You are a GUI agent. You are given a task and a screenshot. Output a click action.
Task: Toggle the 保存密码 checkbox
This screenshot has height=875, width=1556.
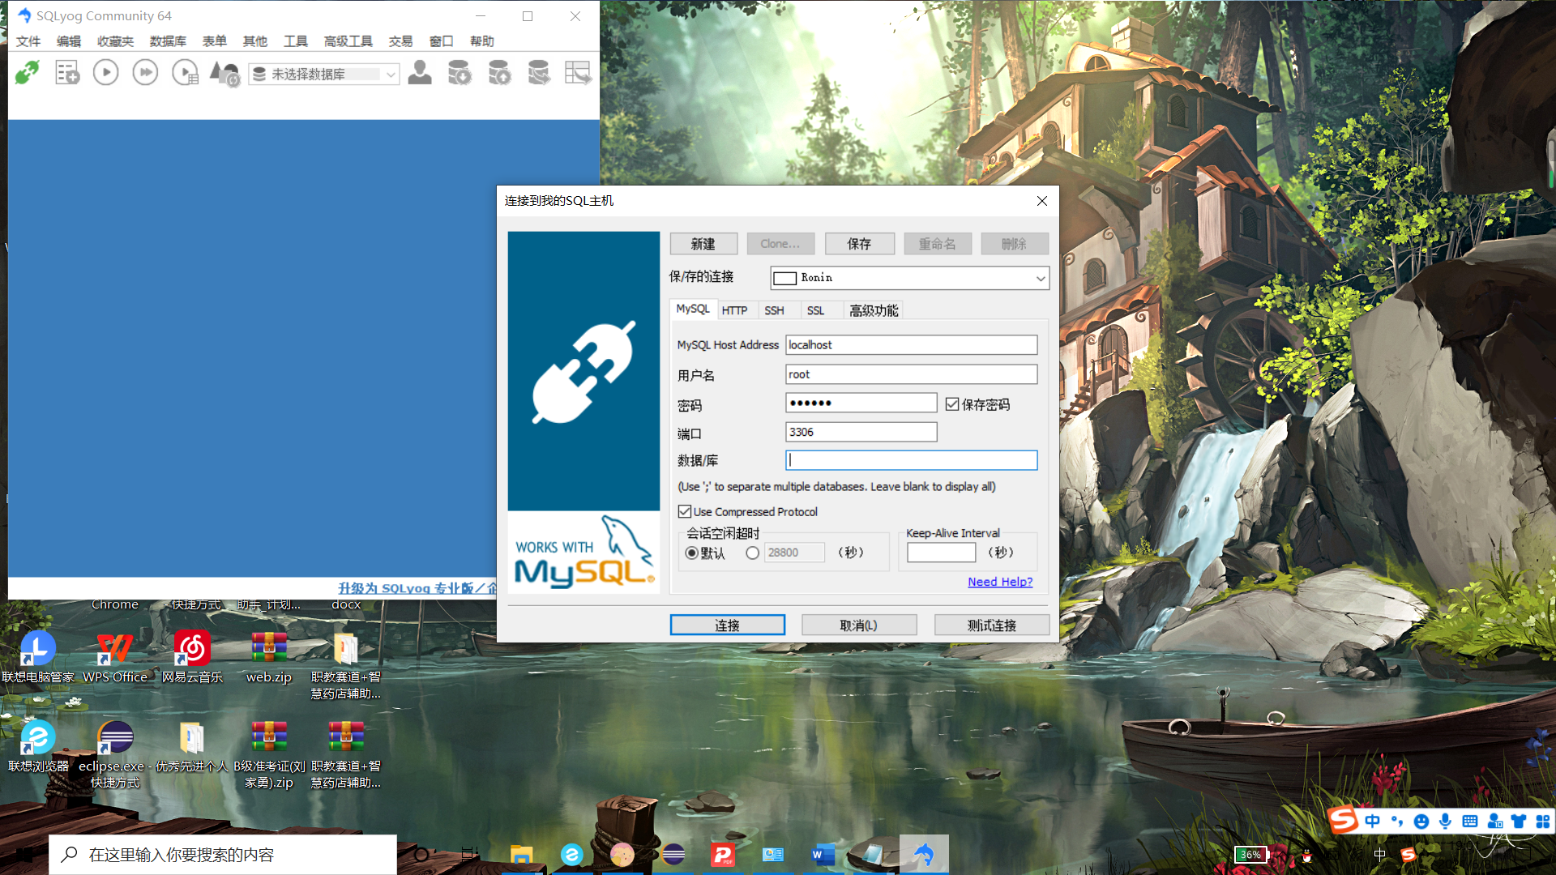952,404
